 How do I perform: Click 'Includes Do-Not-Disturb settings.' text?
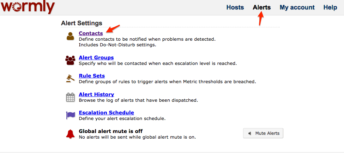(117, 45)
